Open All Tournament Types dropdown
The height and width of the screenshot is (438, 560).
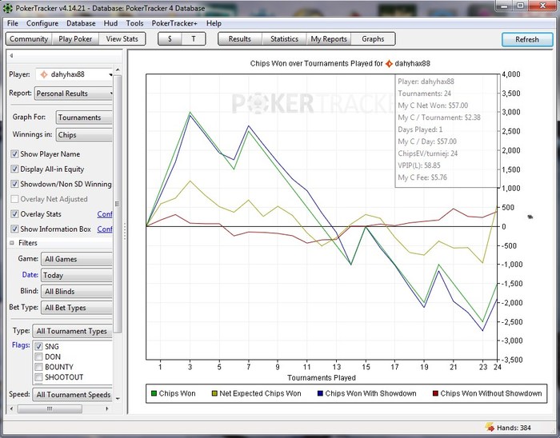pyautogui.click(x=73, y=331)
